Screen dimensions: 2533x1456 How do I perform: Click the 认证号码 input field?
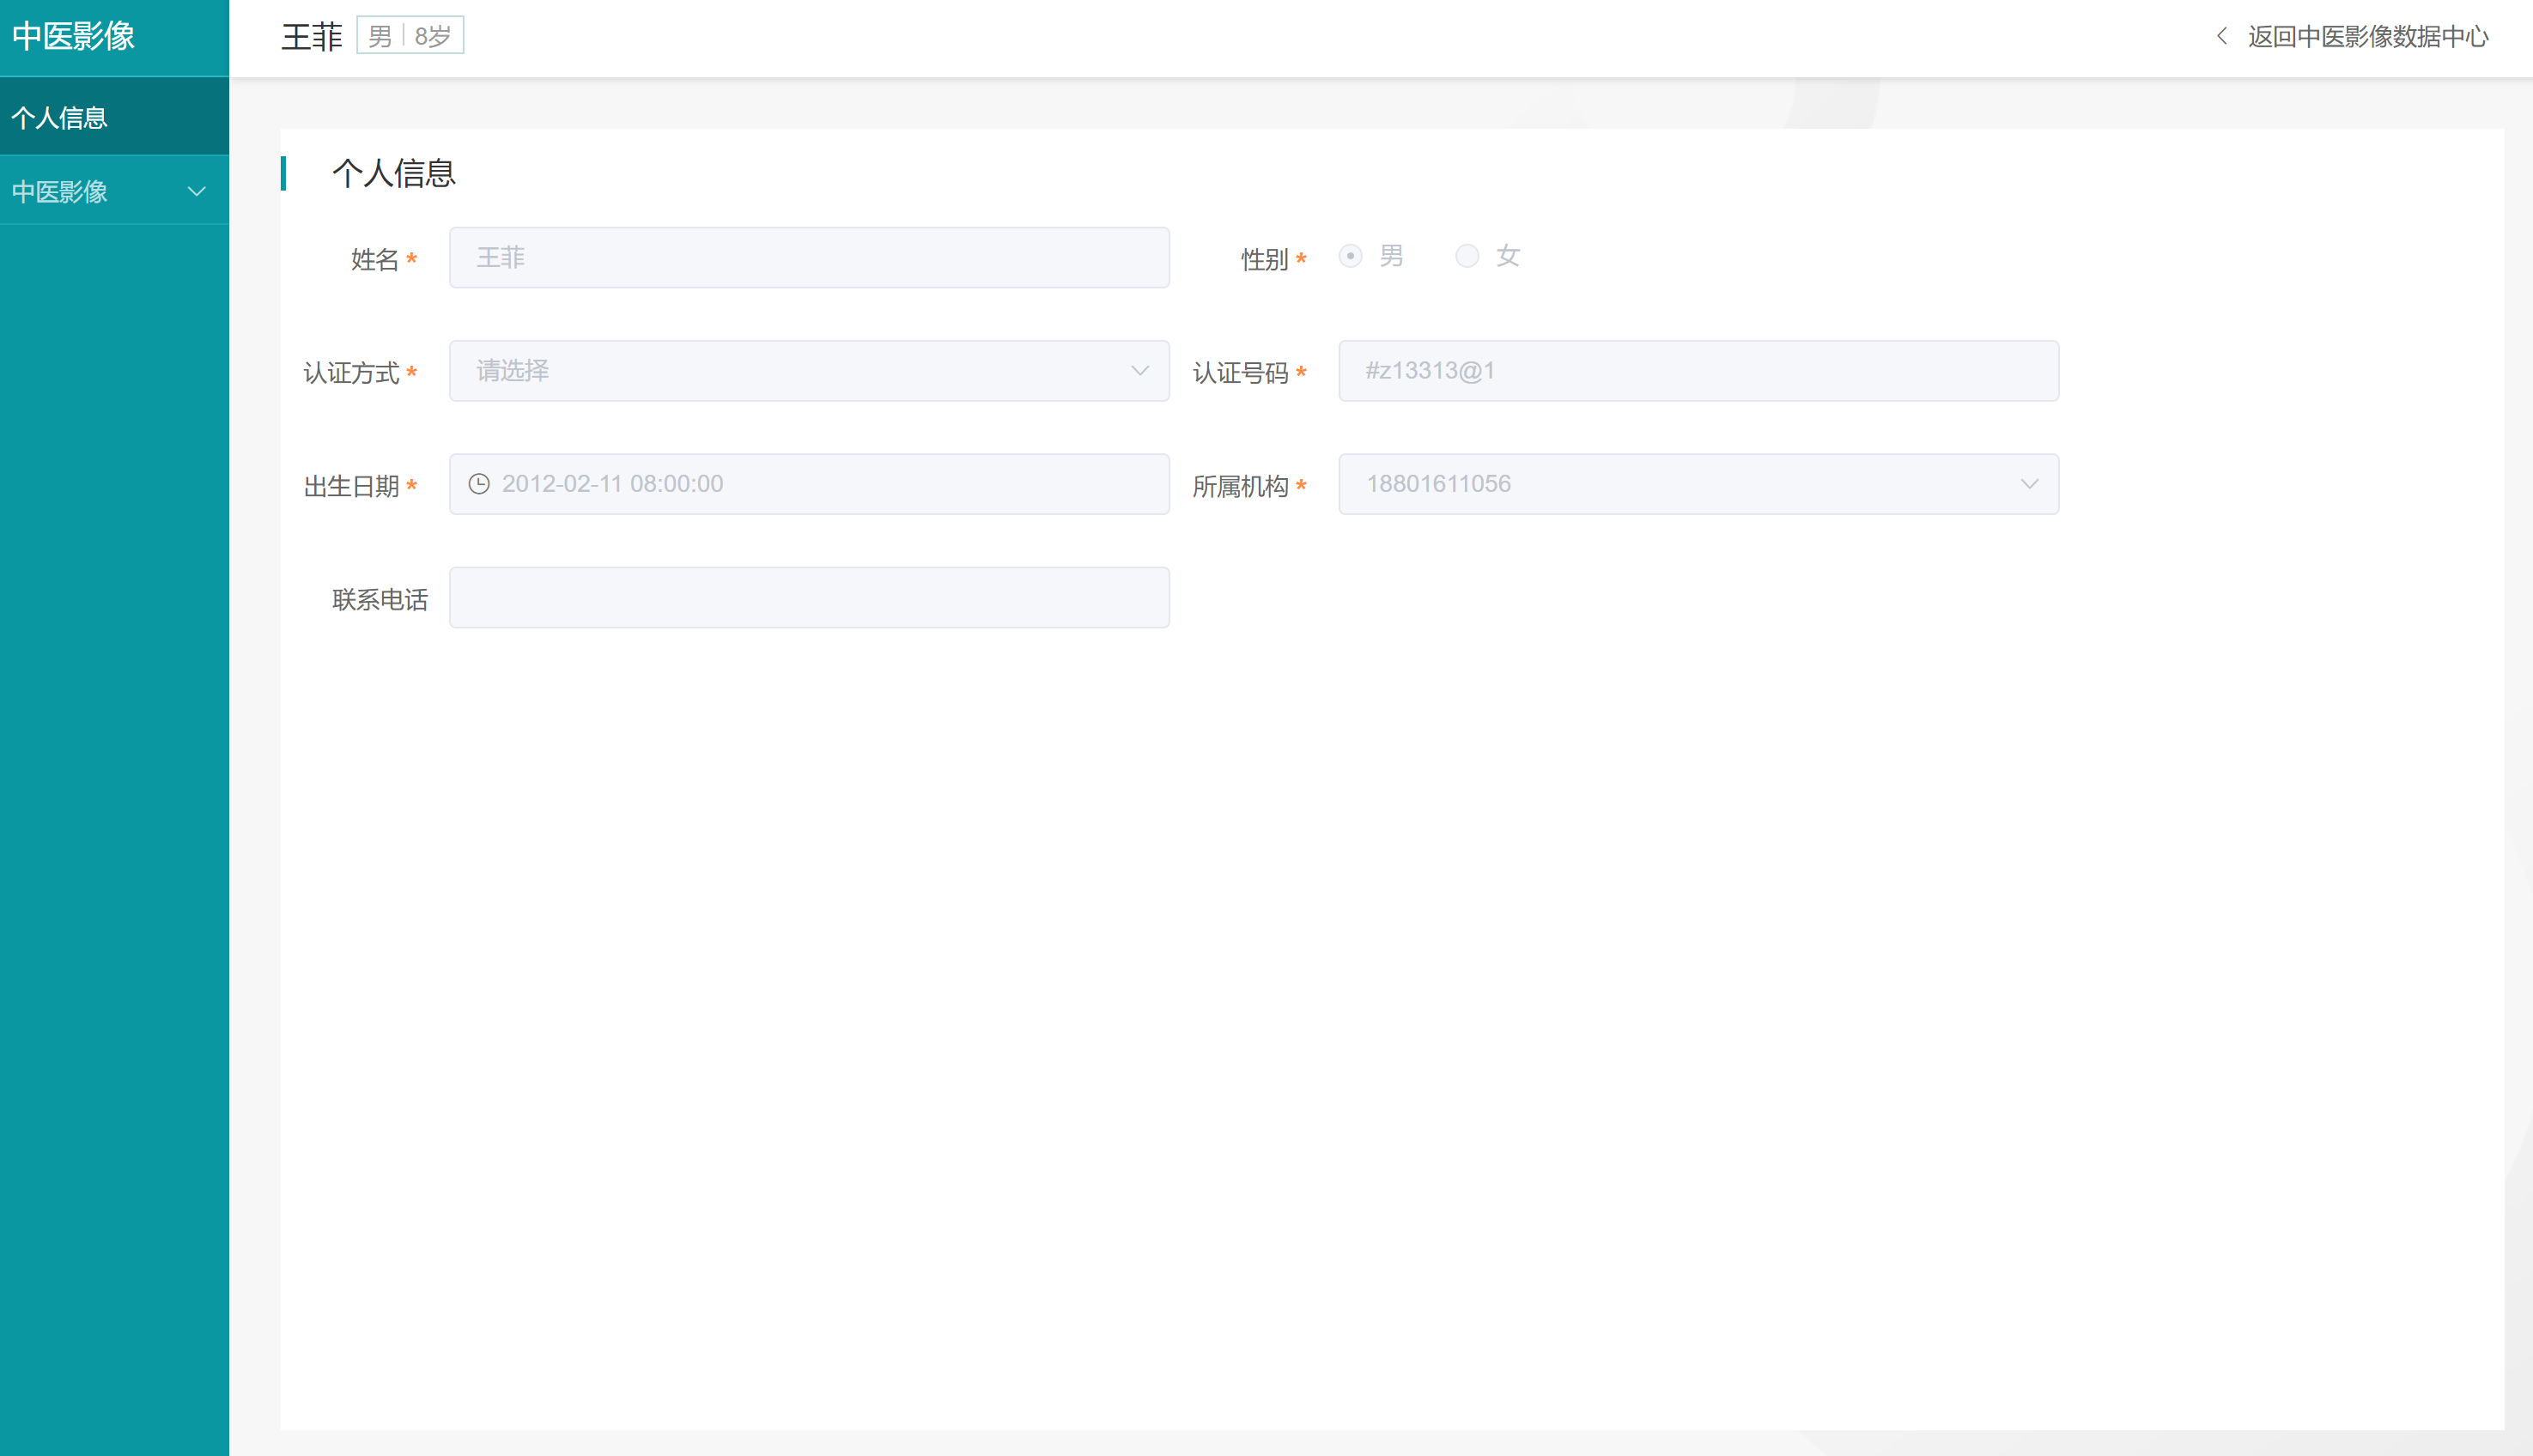(x=1698, y=371)
